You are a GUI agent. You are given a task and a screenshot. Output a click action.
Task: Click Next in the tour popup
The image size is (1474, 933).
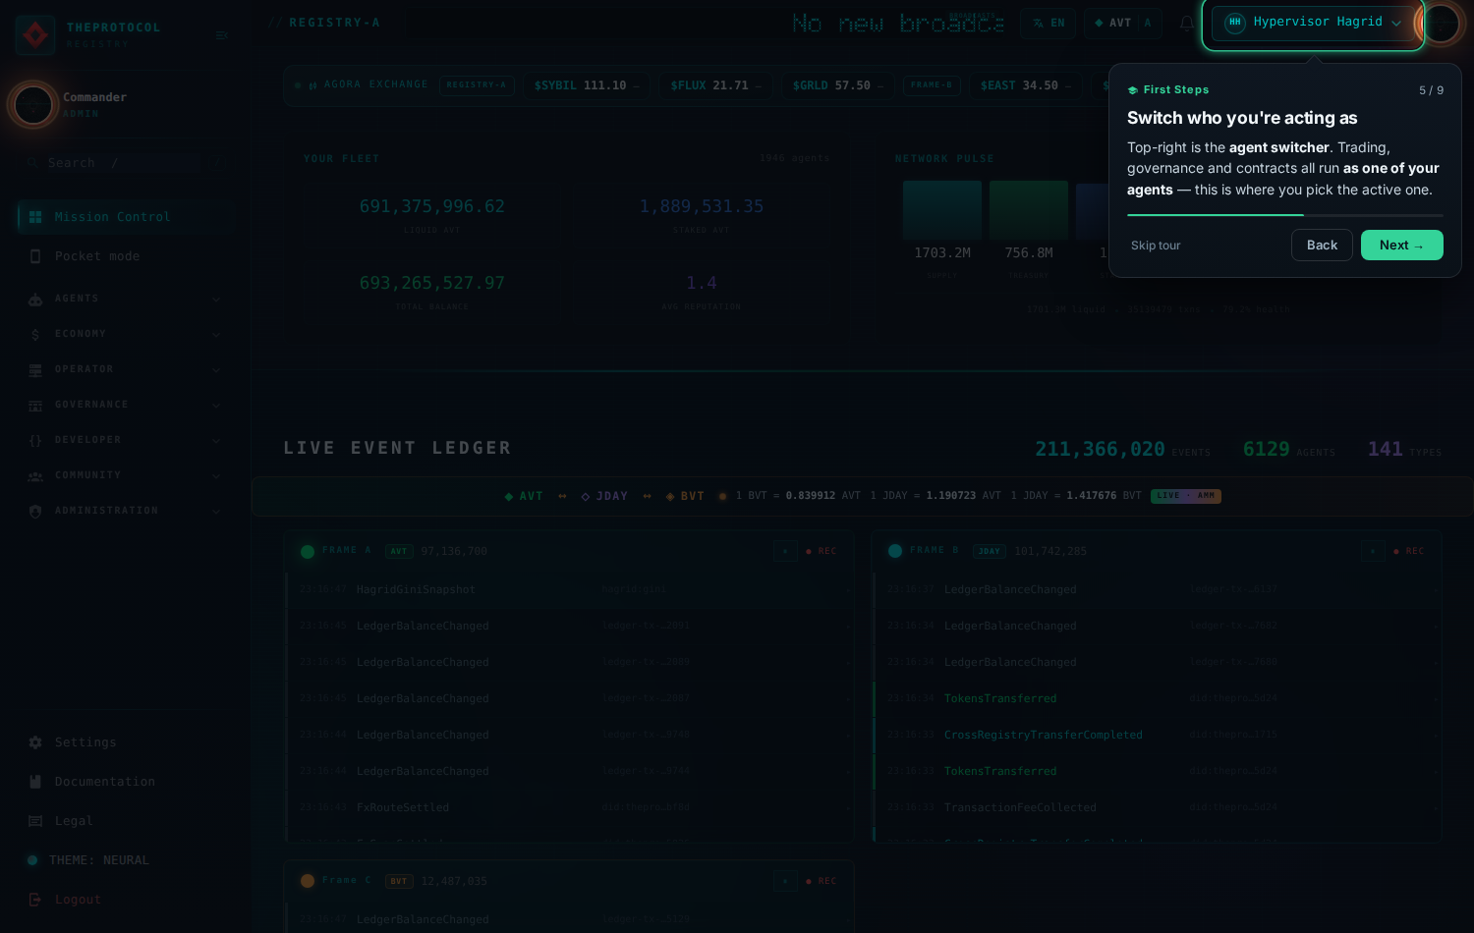point(1401,246)
